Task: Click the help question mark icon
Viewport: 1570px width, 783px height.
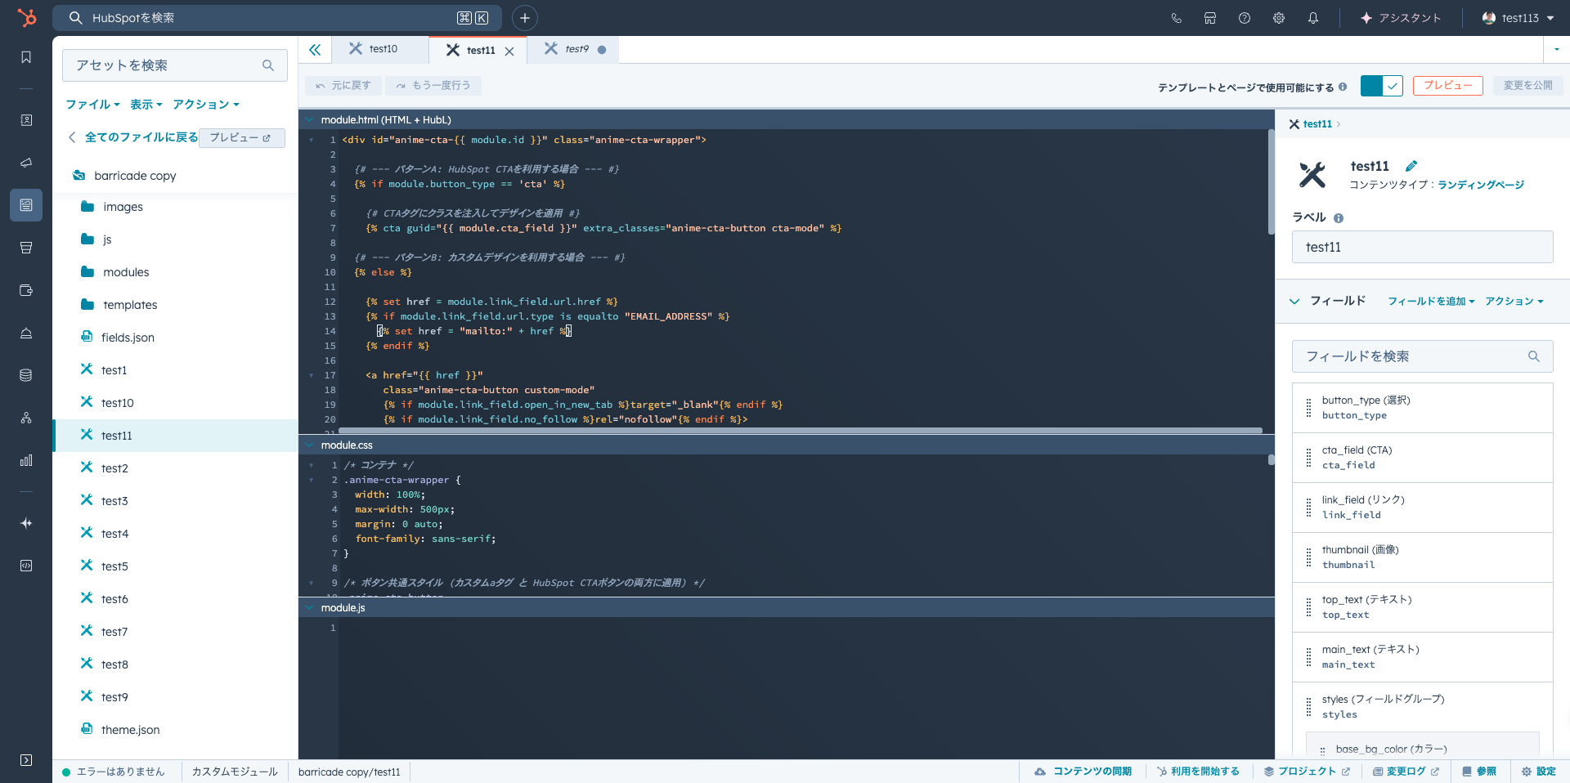Action: (x=1244, y=18)
